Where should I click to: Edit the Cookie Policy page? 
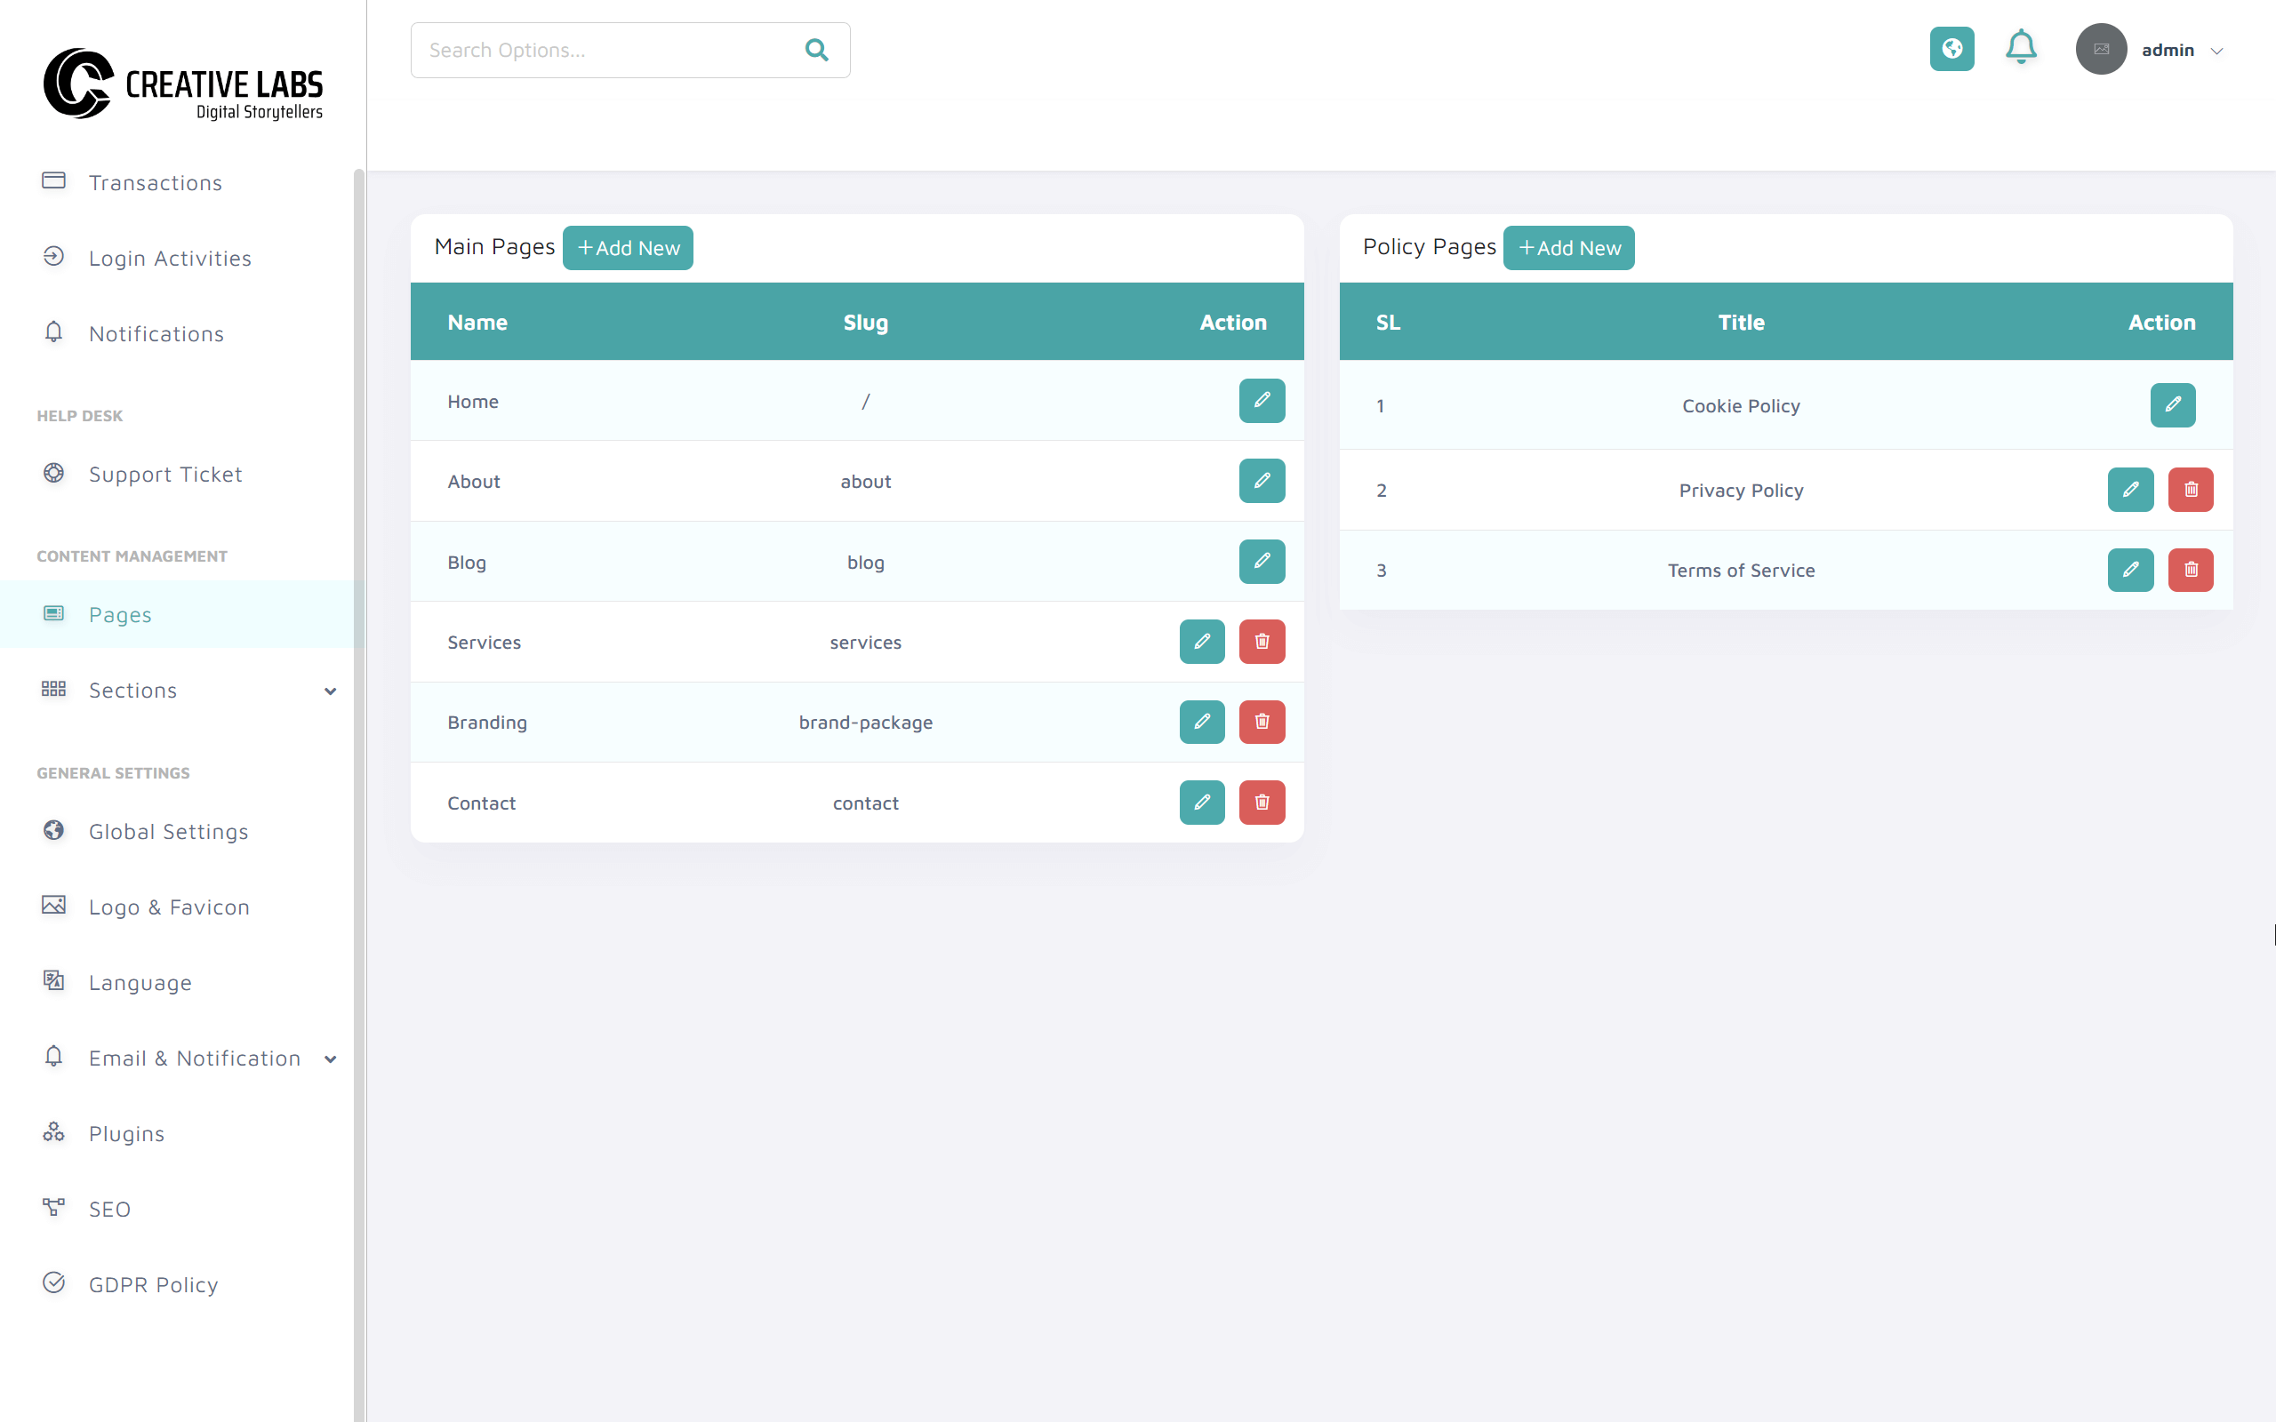tap(2173, 405)
